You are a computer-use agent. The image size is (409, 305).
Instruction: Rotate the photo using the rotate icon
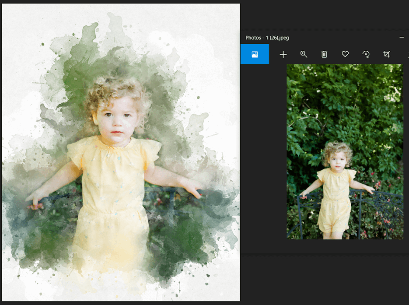click(366, 54)
